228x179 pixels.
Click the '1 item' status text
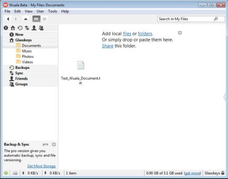(x=71, y=173)
